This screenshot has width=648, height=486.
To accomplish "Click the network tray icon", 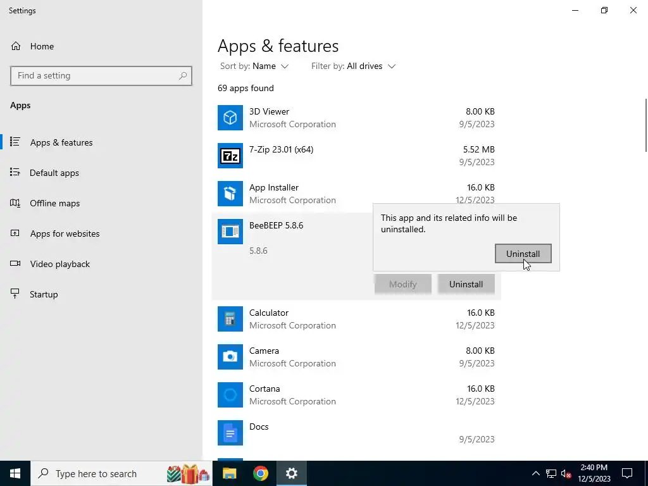I will [551, 473].
